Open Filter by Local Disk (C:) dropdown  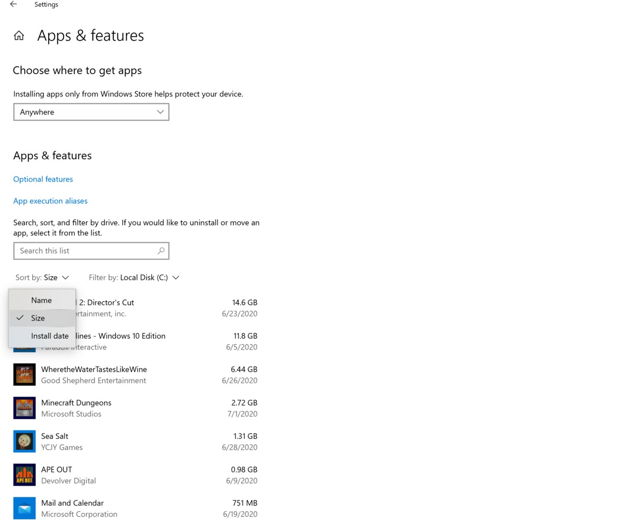click(134, 278)
